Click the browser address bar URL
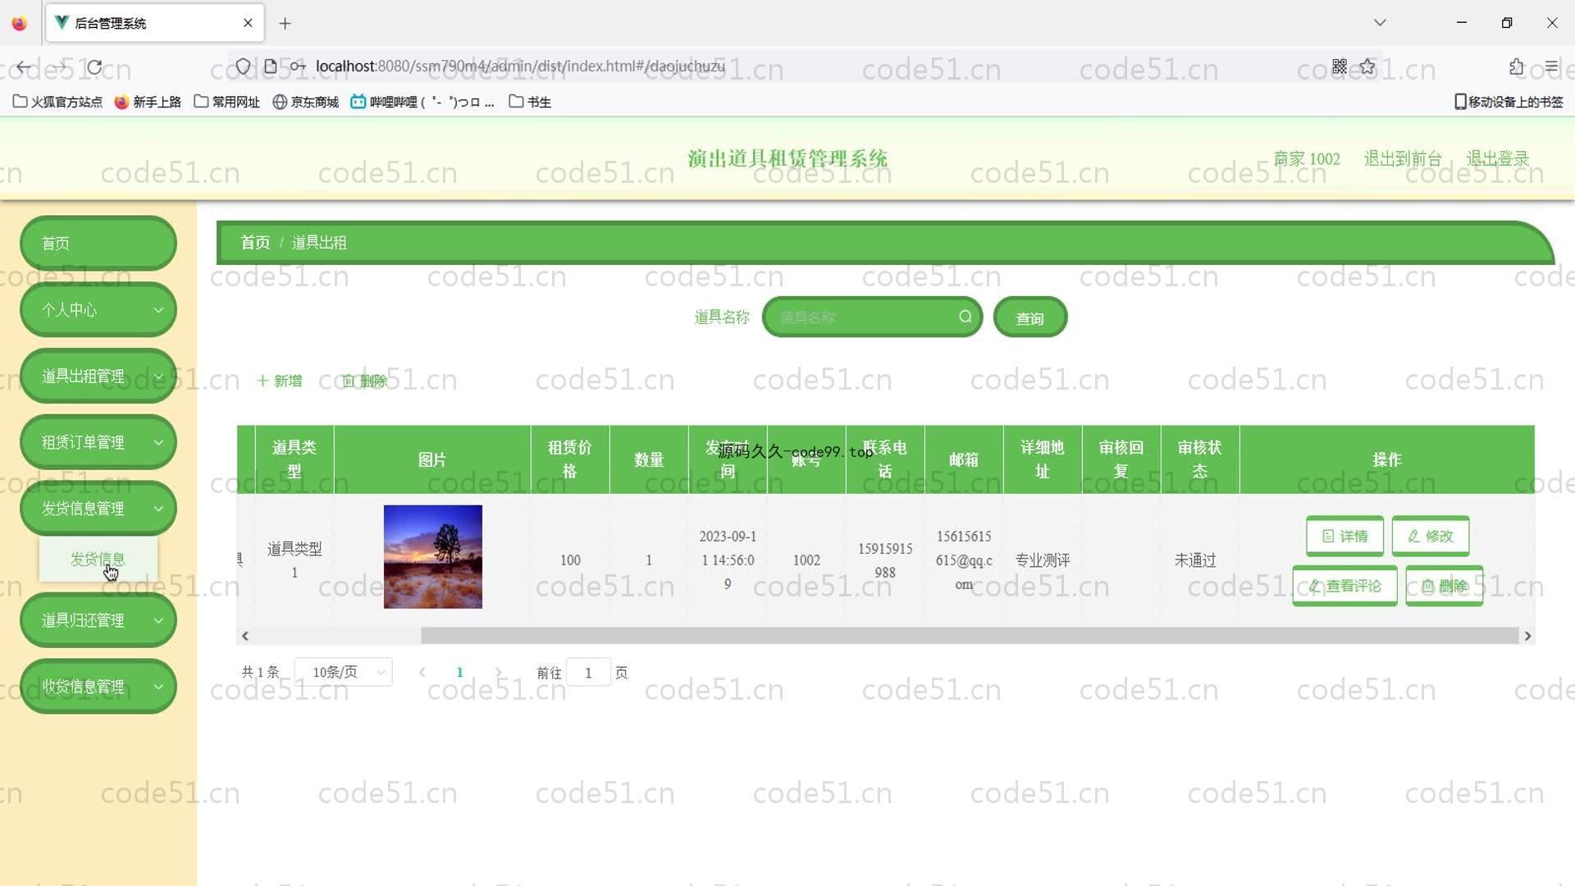The image size is (1575, 886). point(520,66)
